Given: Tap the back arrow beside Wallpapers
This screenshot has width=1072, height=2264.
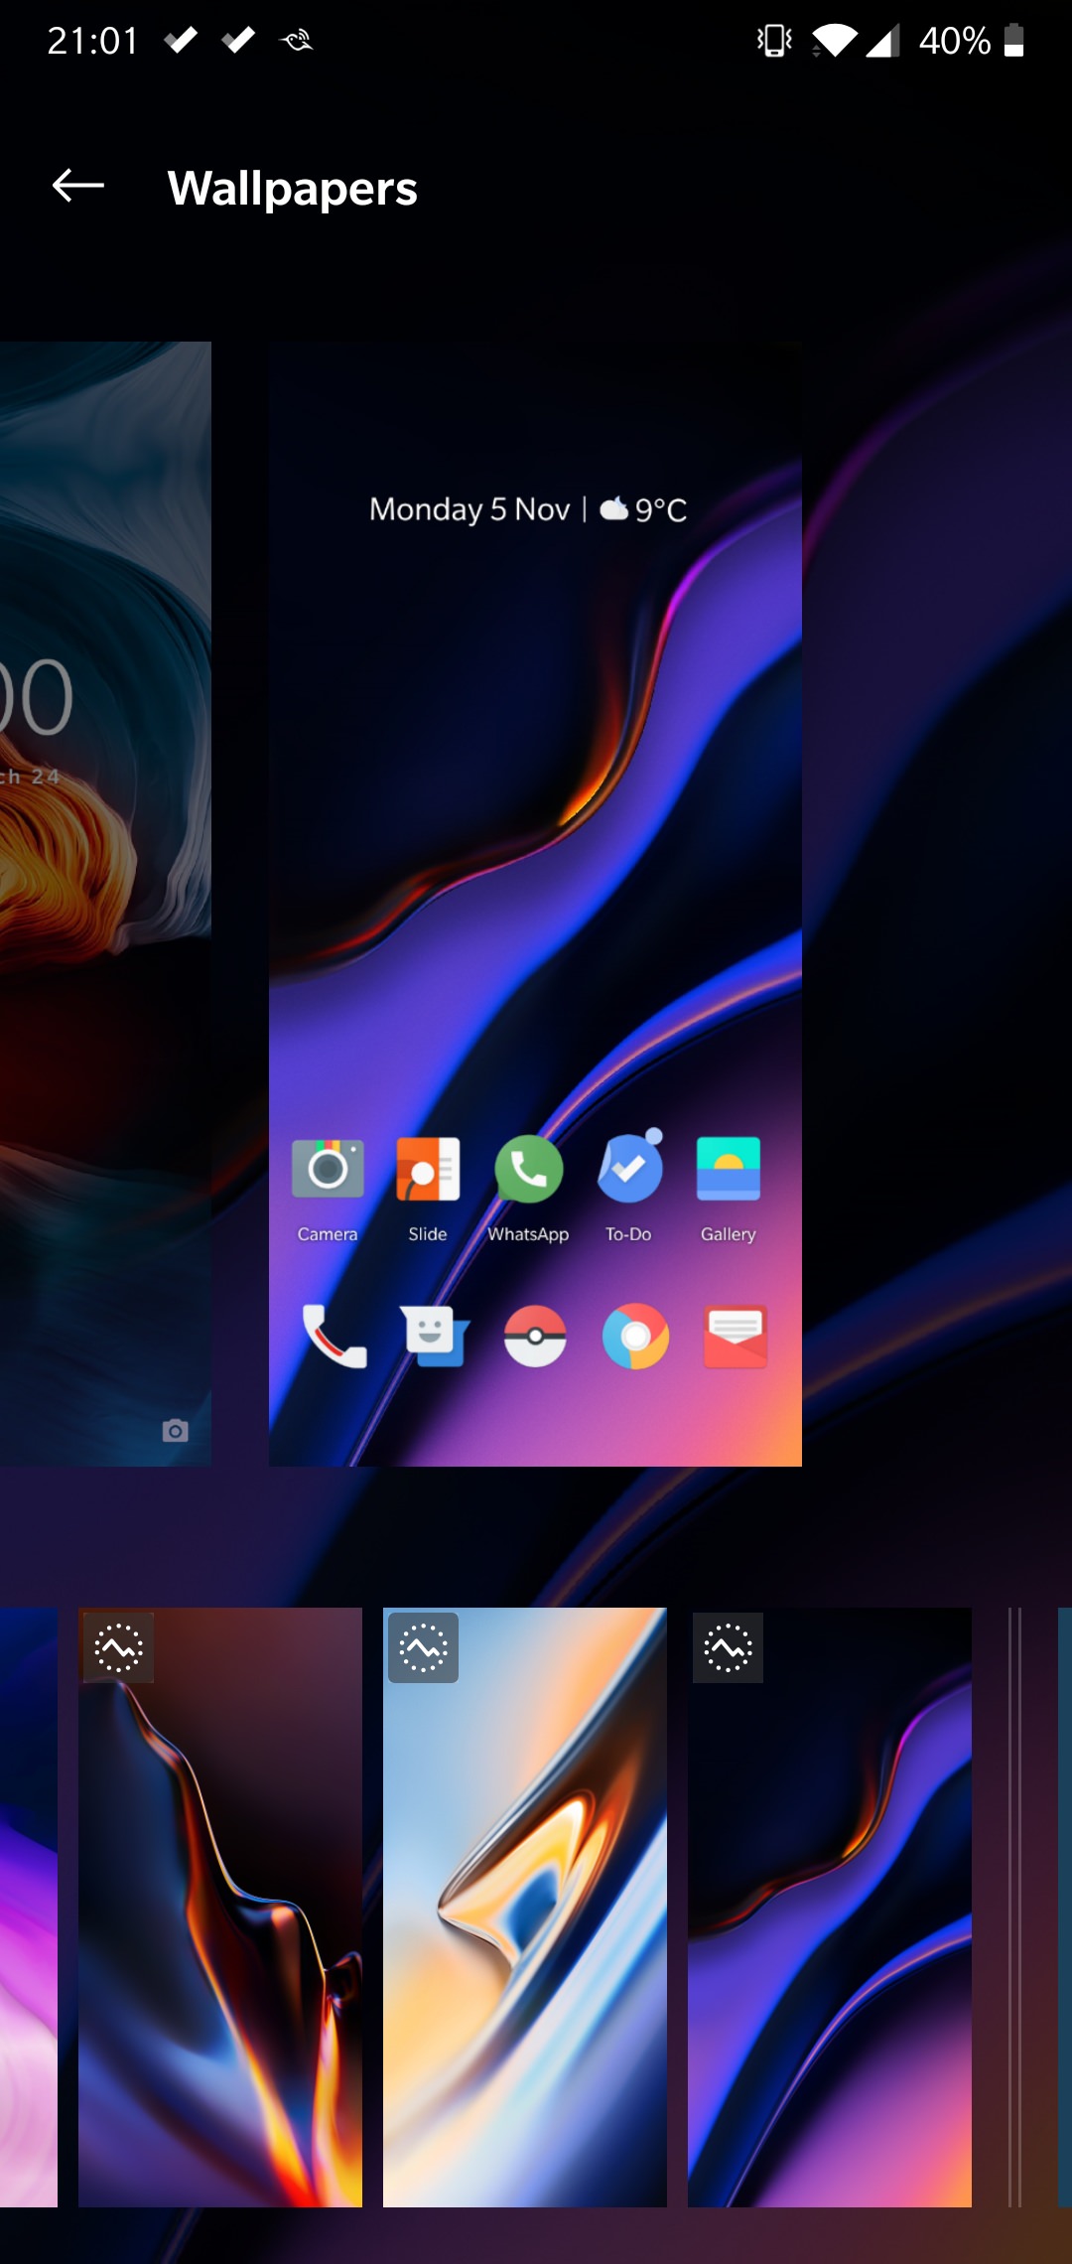Looking at the screenshot, I should pos(78,186).
